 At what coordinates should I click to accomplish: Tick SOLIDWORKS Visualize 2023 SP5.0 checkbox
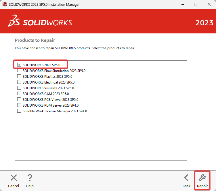[x=19, y=88]
